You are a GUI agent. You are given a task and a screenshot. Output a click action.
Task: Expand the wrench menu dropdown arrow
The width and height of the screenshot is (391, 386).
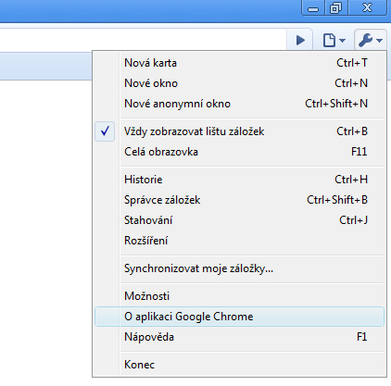tap(380, 41)
